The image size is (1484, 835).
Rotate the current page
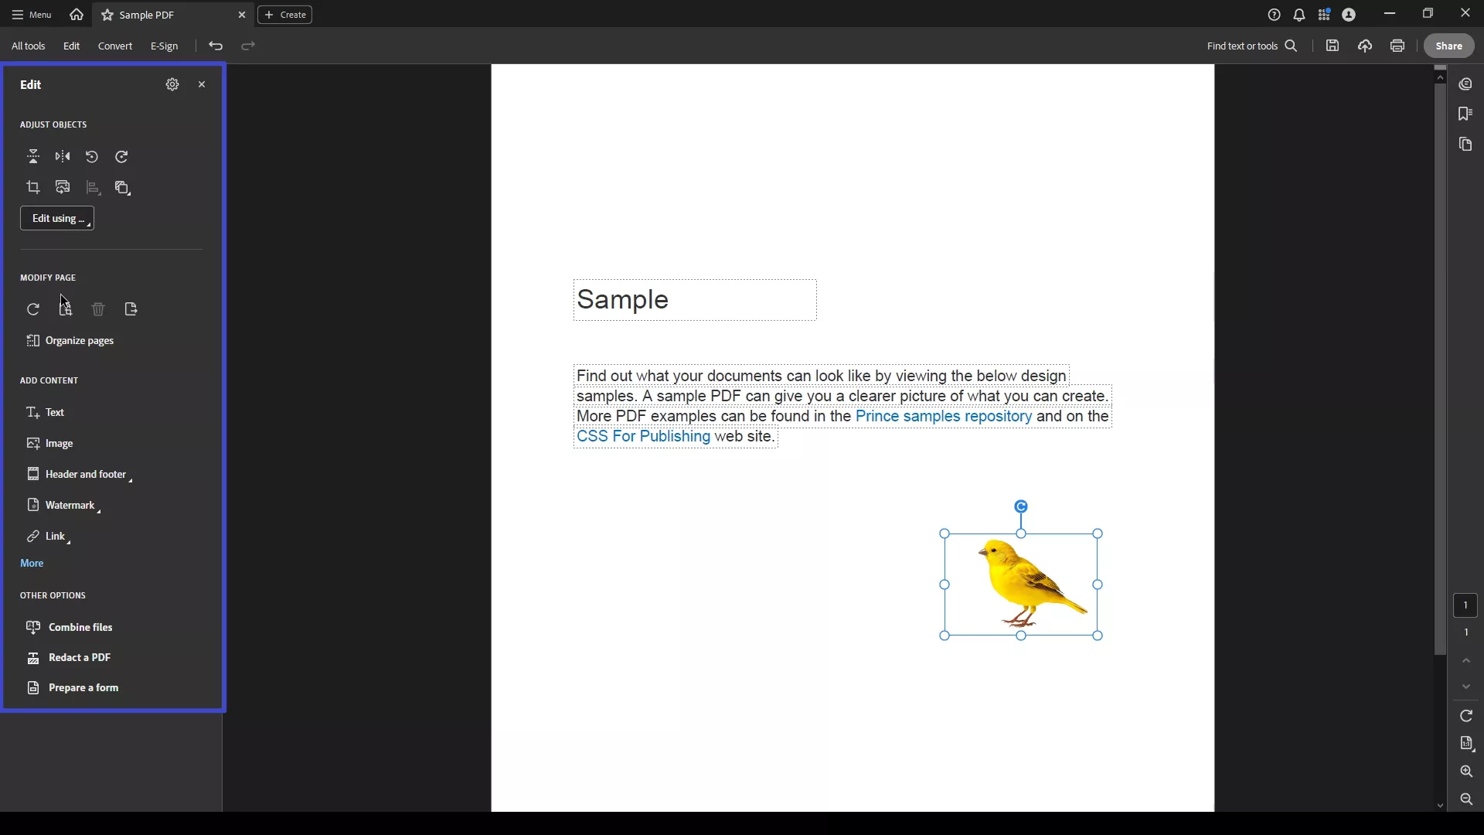(x=33, y=309)
